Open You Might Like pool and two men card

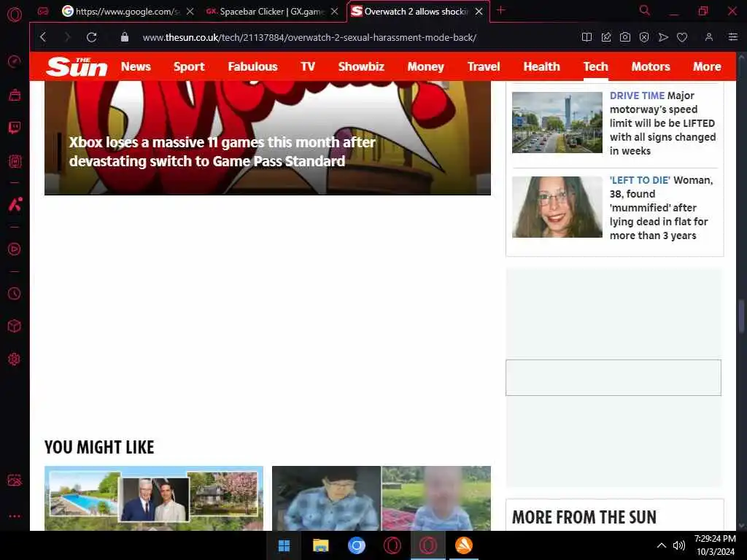(x=154, y=498)
